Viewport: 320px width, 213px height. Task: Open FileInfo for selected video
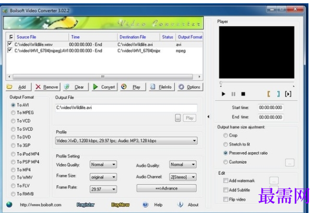tap(162, 87)
